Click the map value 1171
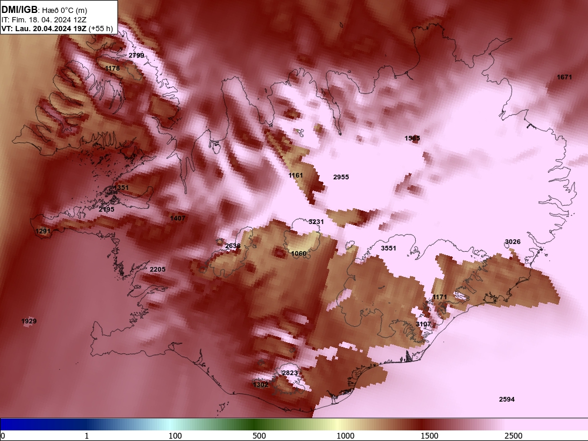 (439, 298)
